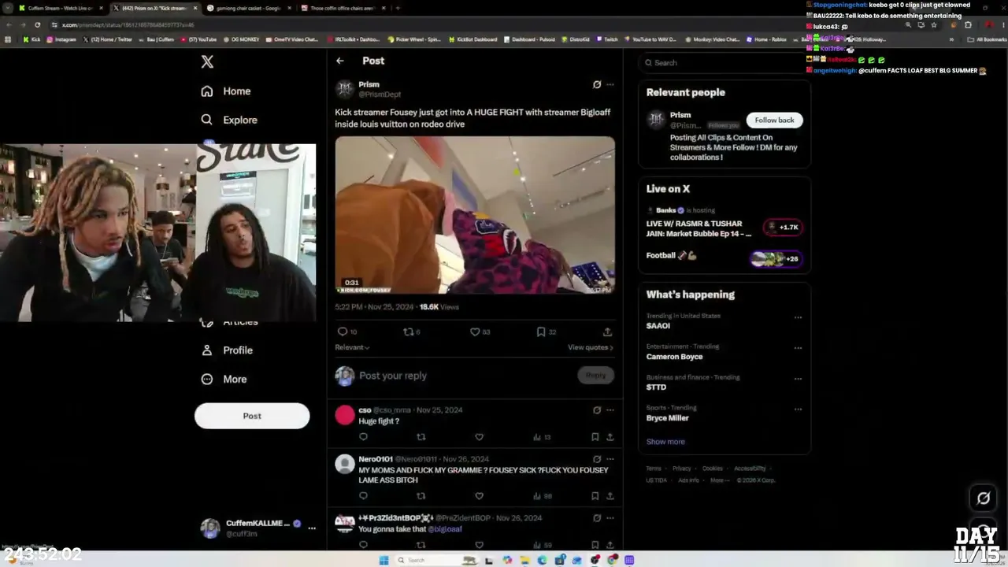
Task: Share cso's "Huge fight ?" comment
Action: [610, 437]
